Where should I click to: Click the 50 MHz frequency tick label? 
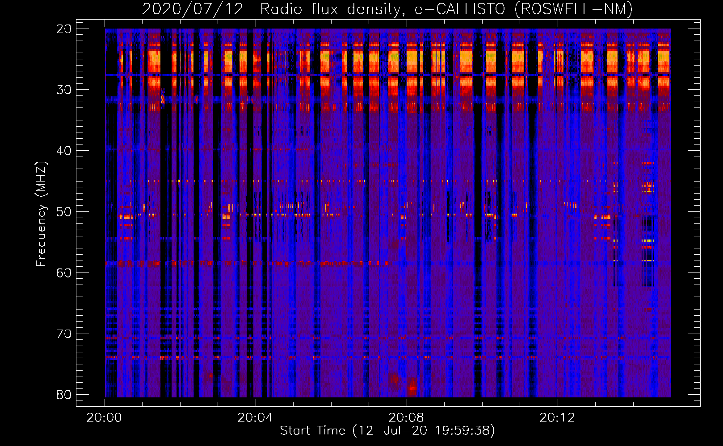[x=64, y=212]
